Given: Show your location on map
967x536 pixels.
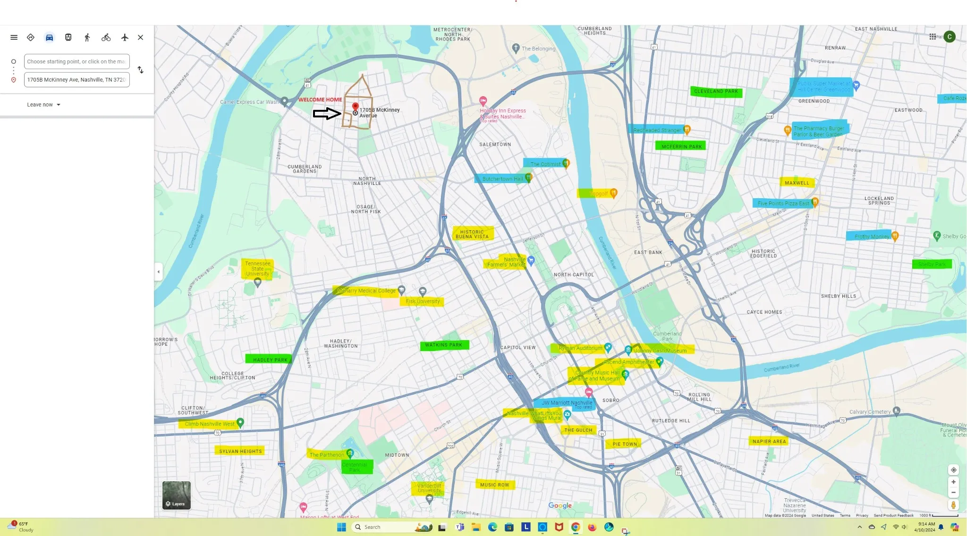Looking at the screenshot, I should coord(953,470).
